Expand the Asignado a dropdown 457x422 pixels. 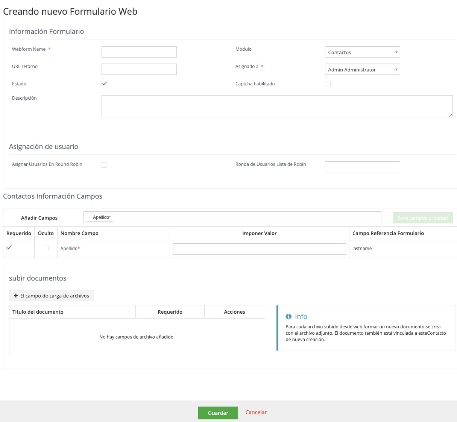362,70
